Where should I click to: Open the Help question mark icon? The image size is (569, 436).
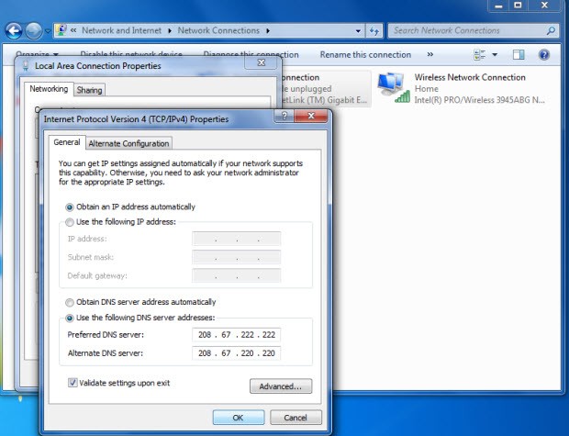[544, 55]
